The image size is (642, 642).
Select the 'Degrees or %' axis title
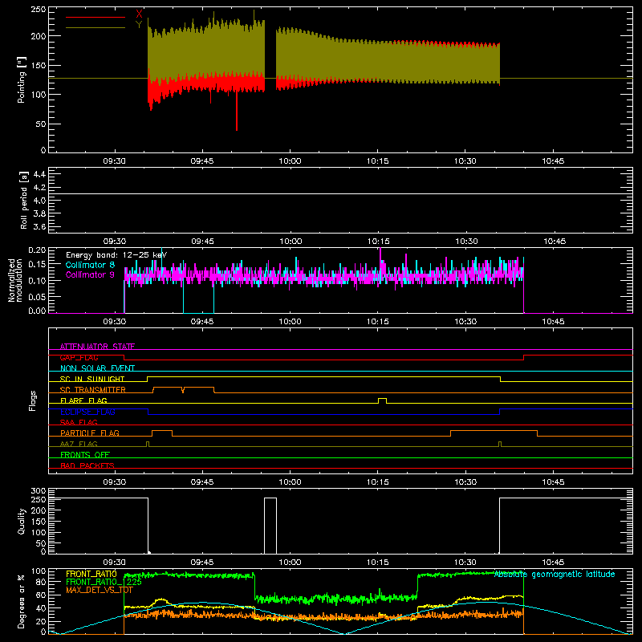[22, 601]
